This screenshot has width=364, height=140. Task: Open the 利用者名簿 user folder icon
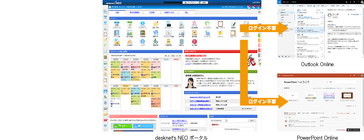(117, 41)
